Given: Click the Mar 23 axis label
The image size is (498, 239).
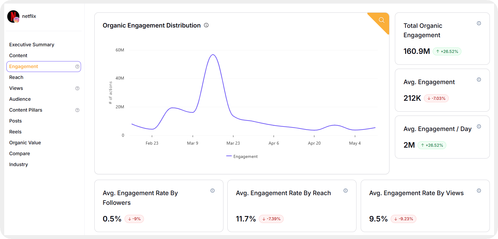Looking at the screenshot, I should tap(233, 143).
